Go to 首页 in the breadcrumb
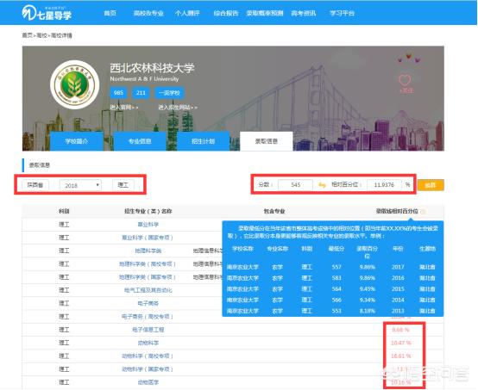Image resolution: width=478 pixels, height=390 pixels. 27,35
